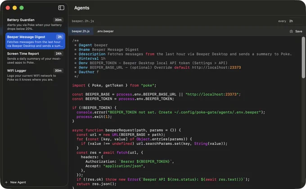Open the WiFi Logger agent
This screenshot has height=189, width=306.
pyautogui.click(x=35, y=75)
